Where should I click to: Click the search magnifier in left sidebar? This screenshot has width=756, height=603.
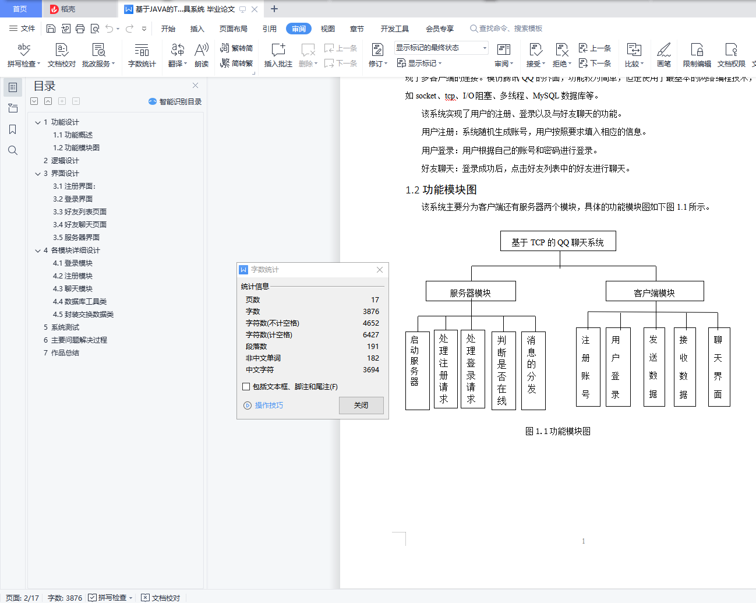[x=13, y=150]
